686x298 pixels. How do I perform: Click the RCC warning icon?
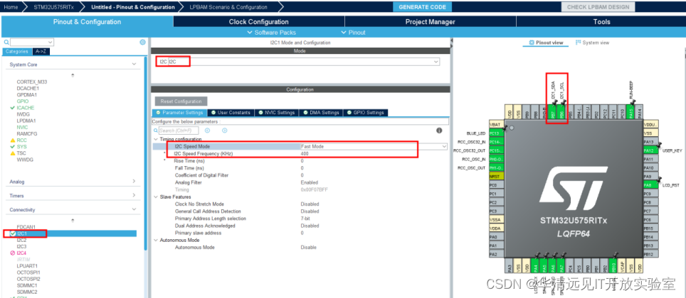pyautogui.click(x=12, y=140)
